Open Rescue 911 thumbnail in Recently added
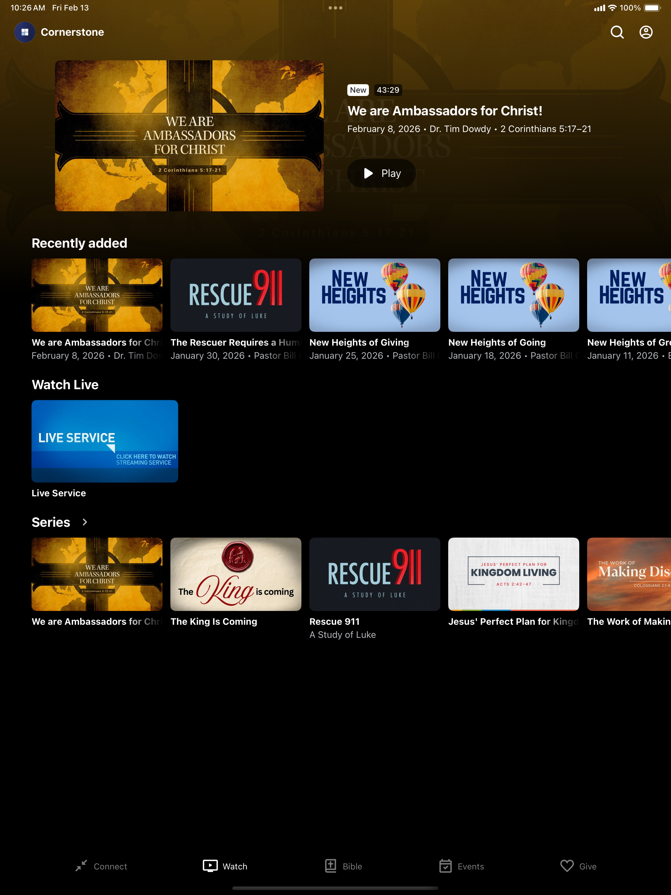 coord(236,295)
